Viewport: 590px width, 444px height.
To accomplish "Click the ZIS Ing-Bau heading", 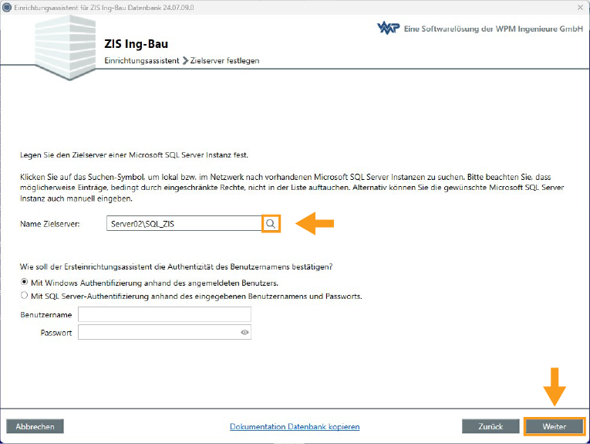I will tap(137, 44).
